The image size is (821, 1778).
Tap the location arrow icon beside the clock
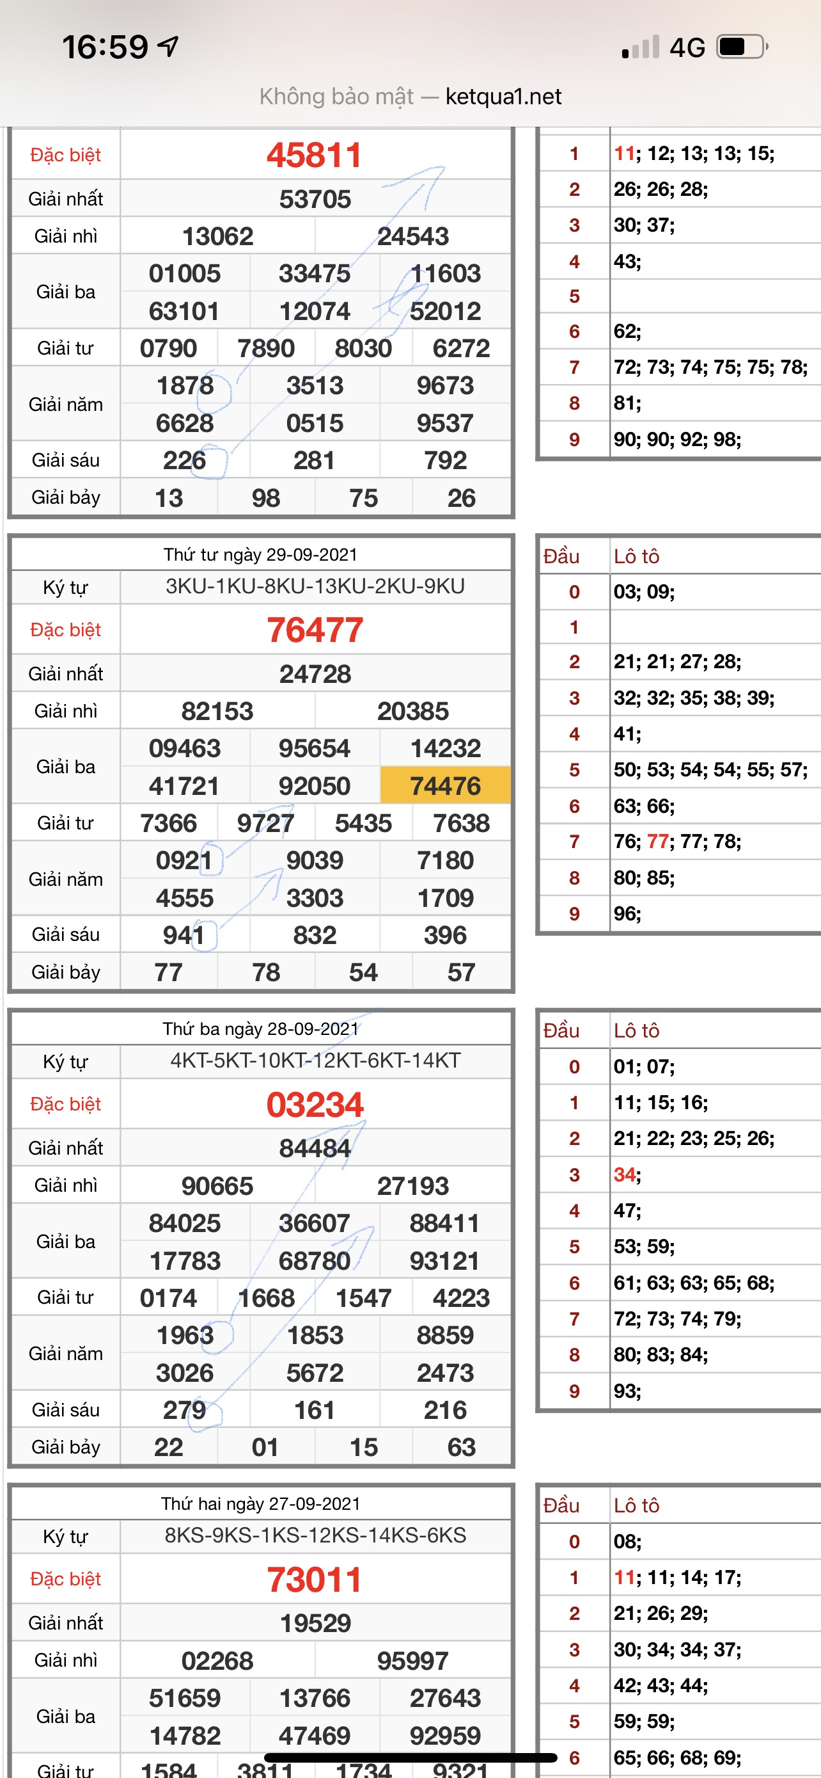coord(168,46)
